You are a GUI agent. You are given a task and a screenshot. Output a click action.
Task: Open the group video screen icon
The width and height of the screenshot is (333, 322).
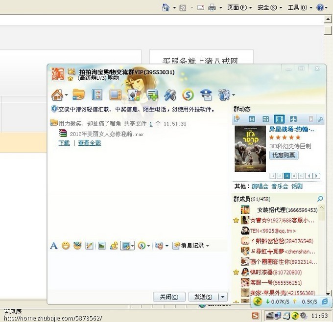click(115, 94)
